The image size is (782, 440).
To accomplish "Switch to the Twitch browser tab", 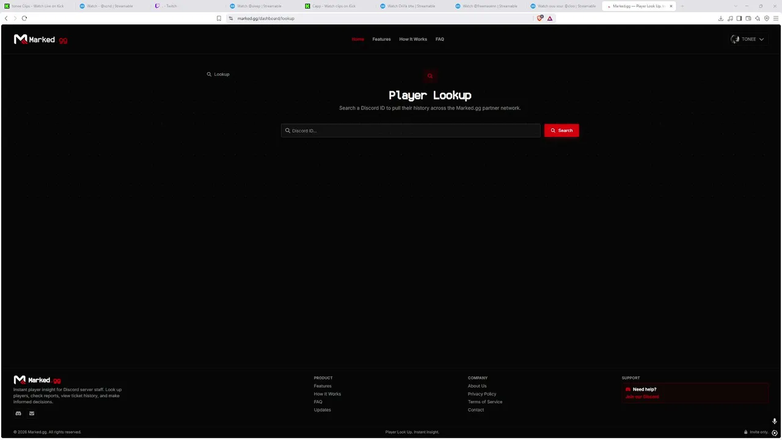I will point(188,6).
